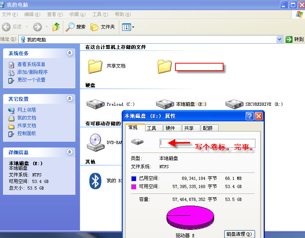The image size is (305, 238).
Task: Click the view system information icon
Action: point(11,65)
